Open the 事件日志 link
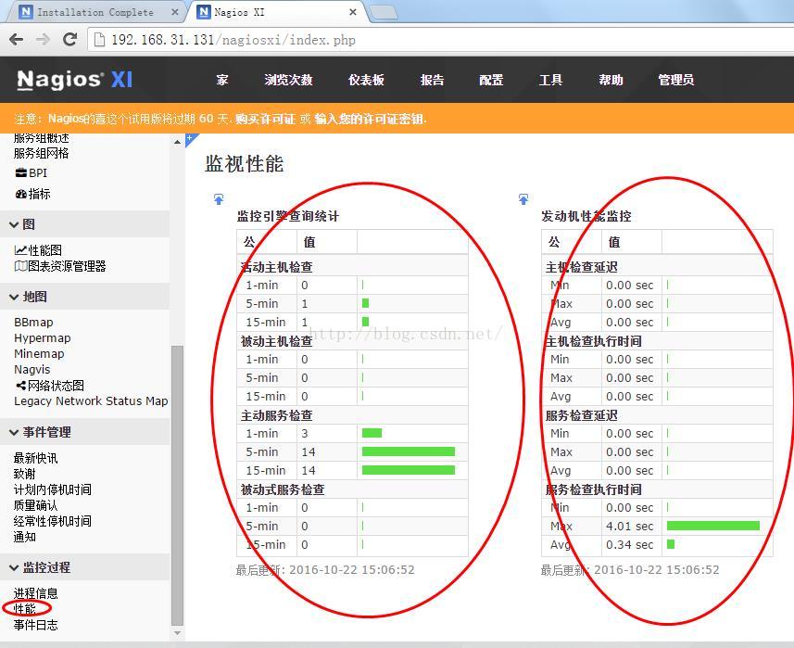The height and width of the screenshot is (648, 794). [x=35, y=625]
